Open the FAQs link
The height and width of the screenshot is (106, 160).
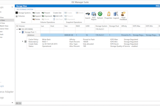pos(158,6)
